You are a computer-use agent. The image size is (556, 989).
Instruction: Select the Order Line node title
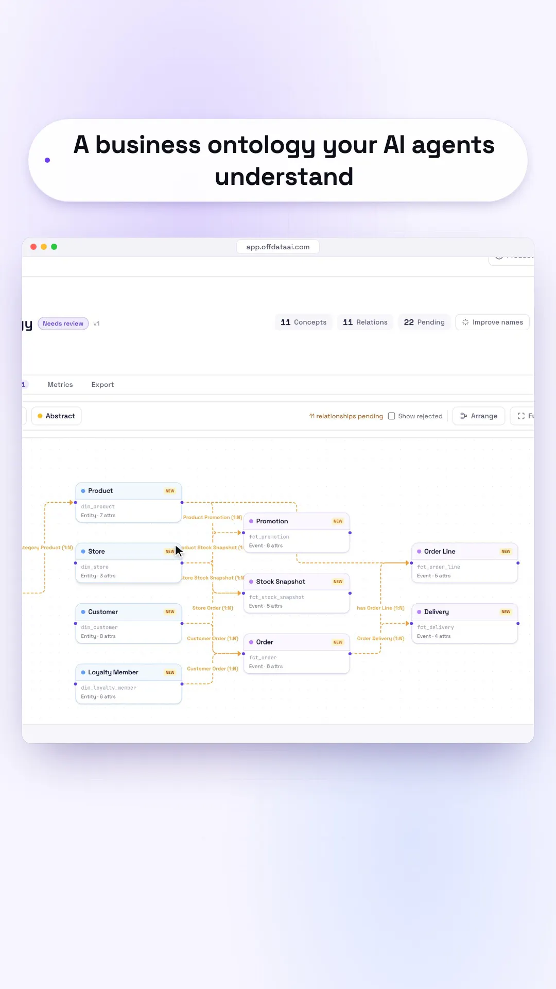coord(440,552)
